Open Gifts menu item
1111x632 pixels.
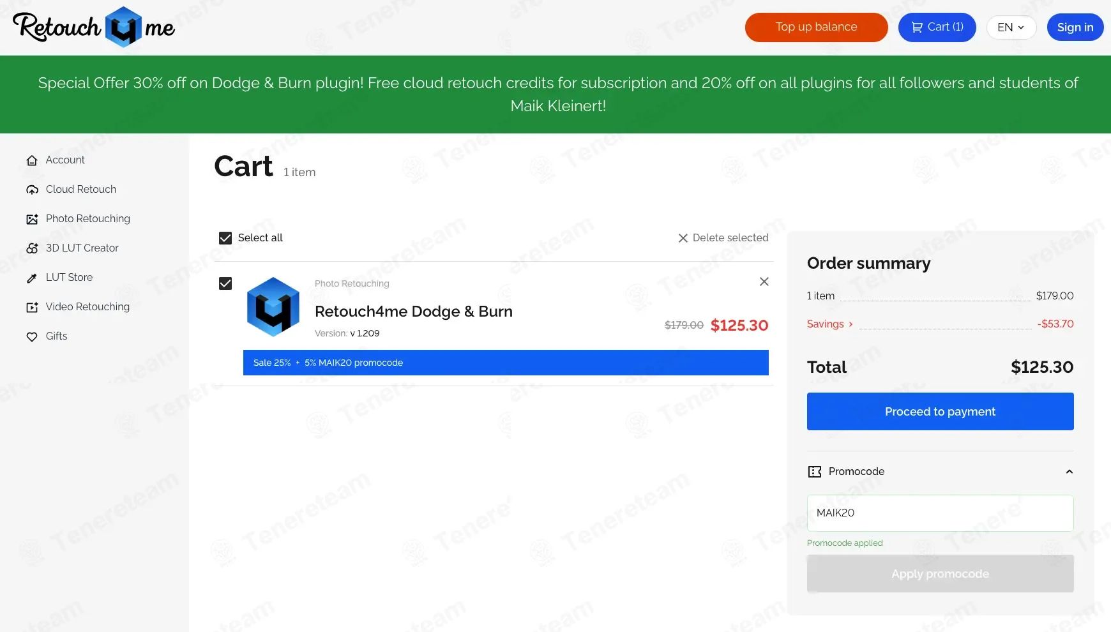56,336
